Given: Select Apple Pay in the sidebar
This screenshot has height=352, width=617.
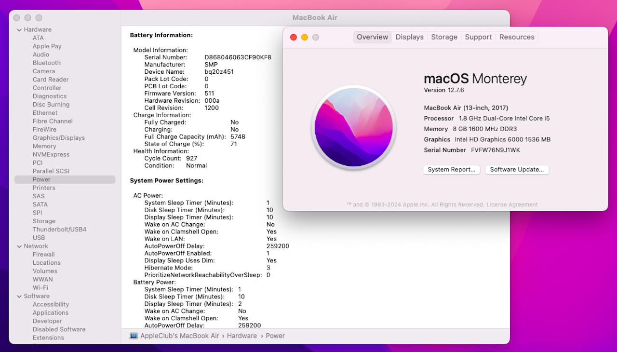Looking at the screenshot, I should point(47,46).
